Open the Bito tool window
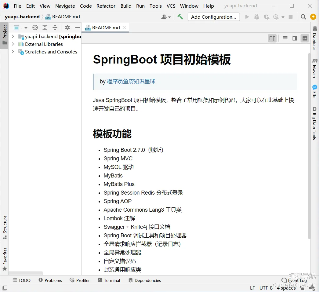This screenshot has height=292, width=319. point(314,92)
